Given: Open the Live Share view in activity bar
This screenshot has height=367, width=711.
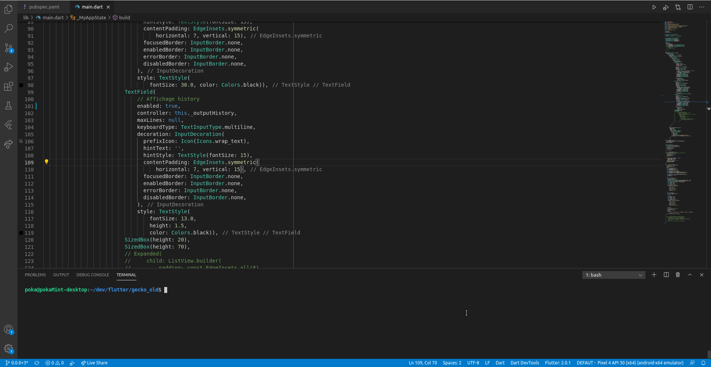Looking at the screenshot, I should pos(9,144).
